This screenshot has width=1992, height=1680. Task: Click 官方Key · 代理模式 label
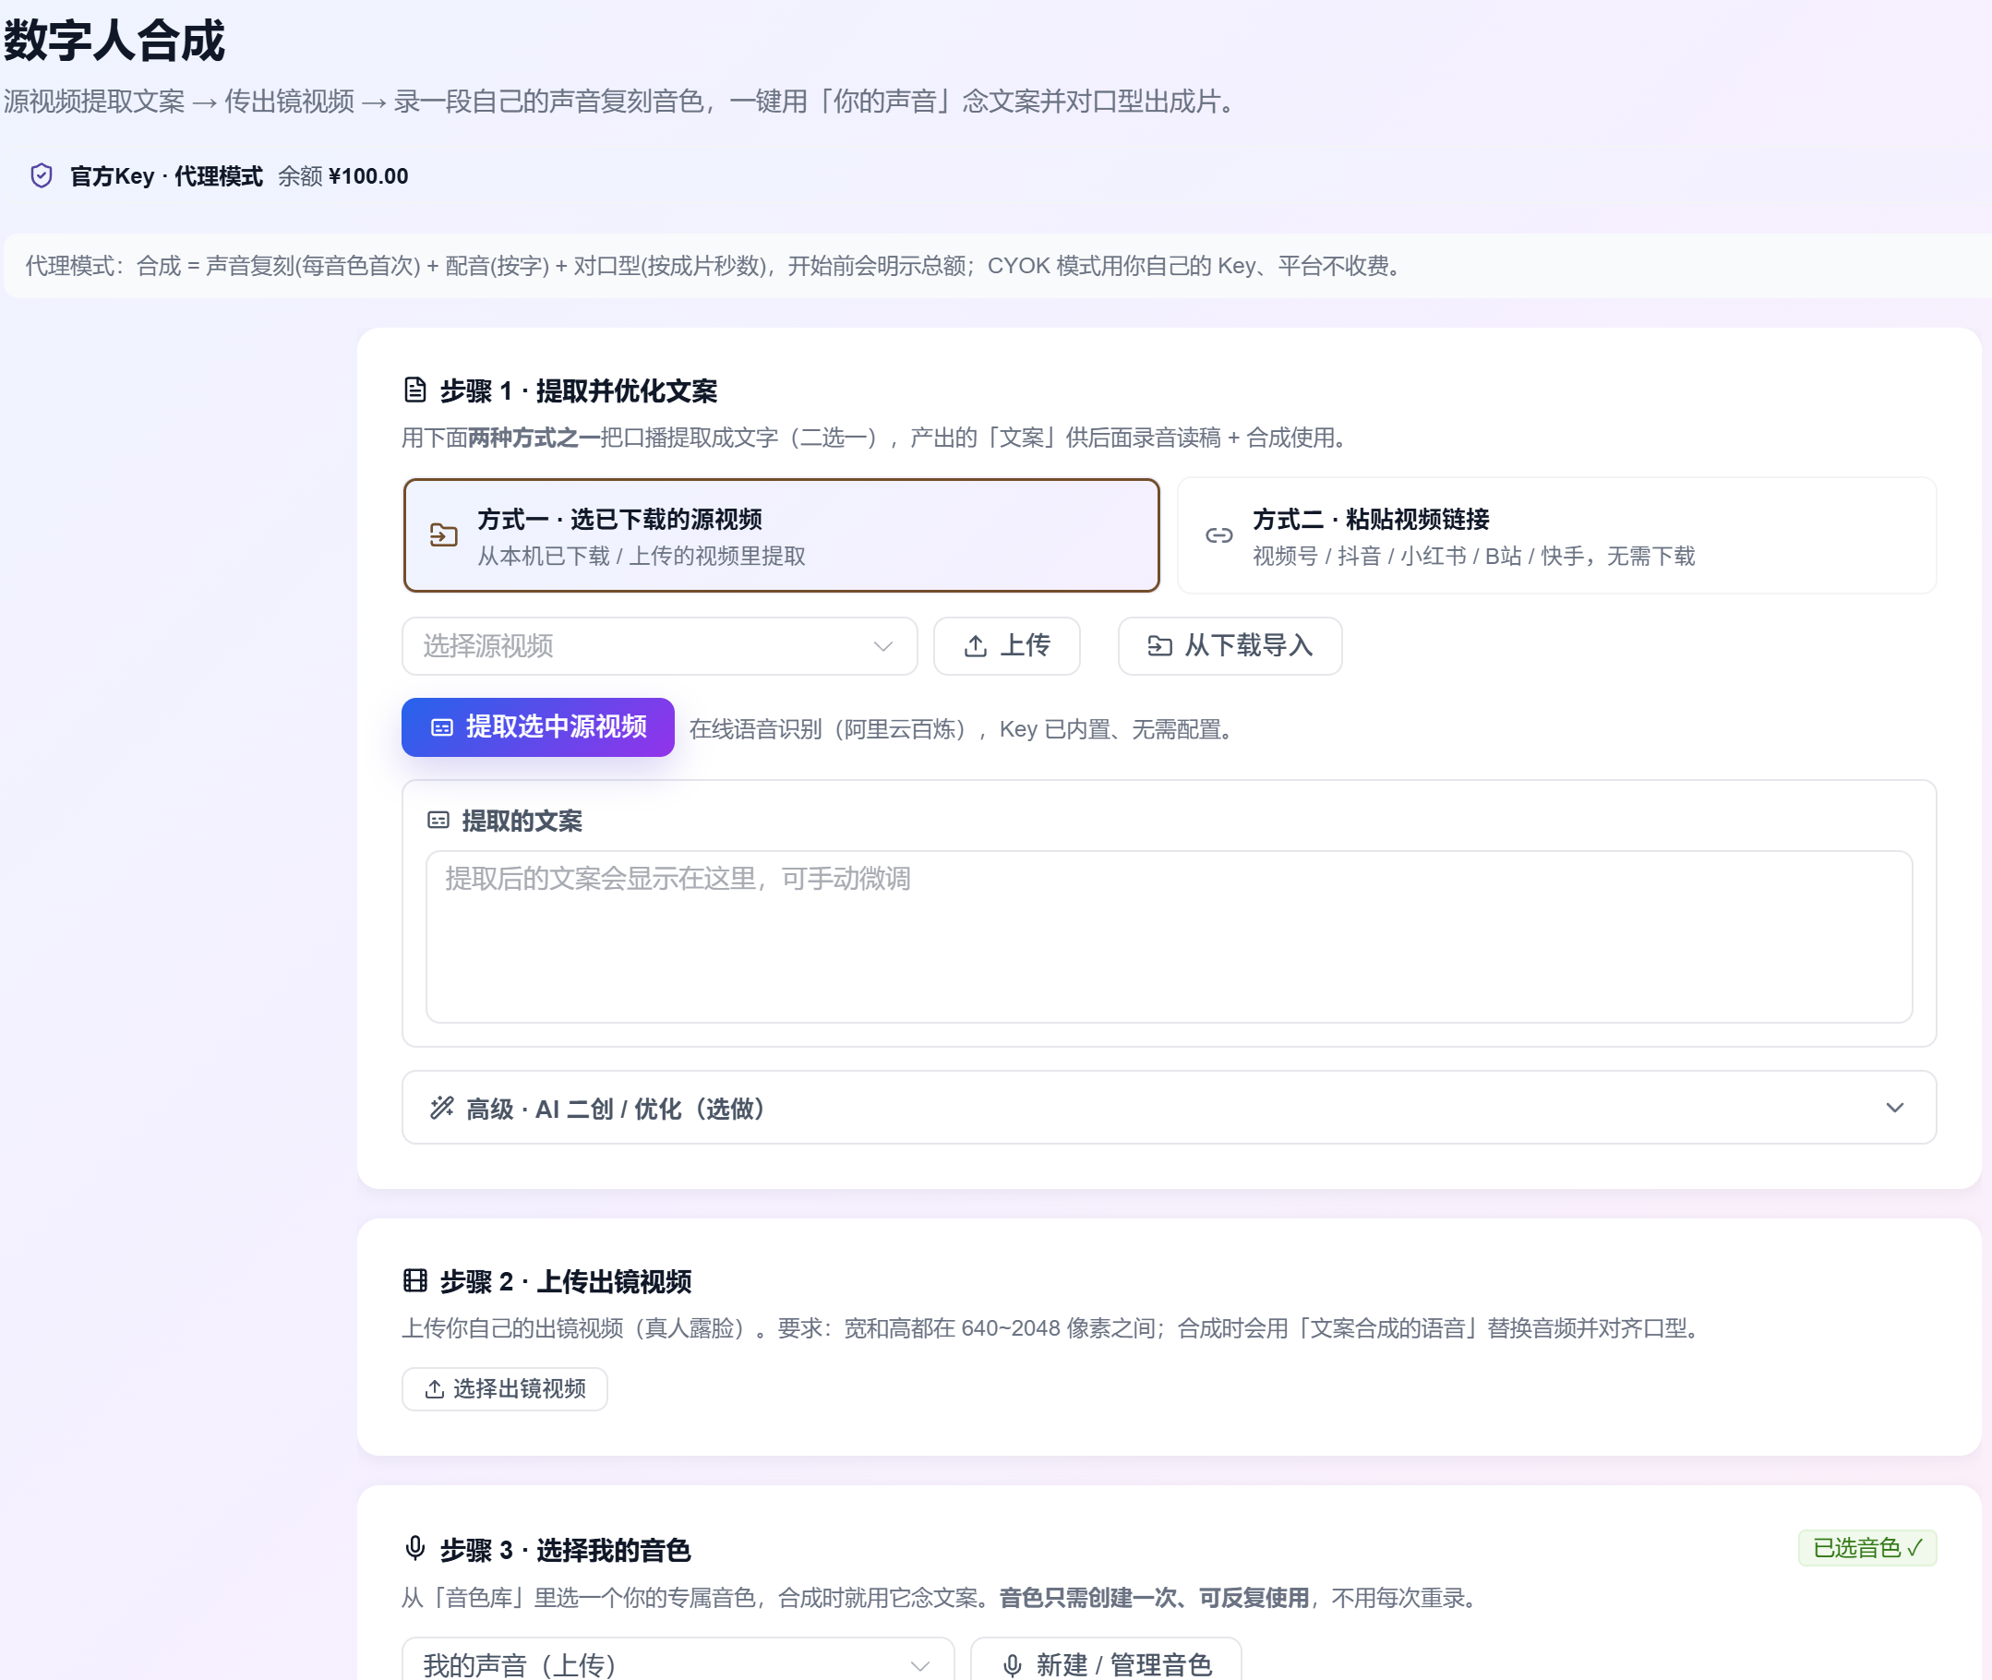point(165,176)
